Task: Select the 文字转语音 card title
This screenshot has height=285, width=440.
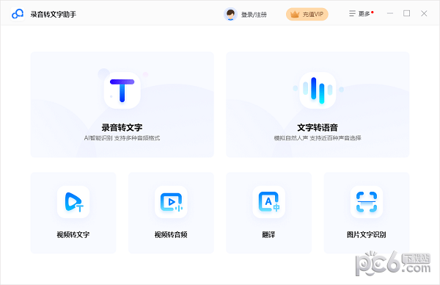Action: click(318, 128)
